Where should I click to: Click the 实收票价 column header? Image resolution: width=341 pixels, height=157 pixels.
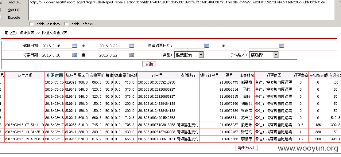[97, 75]
